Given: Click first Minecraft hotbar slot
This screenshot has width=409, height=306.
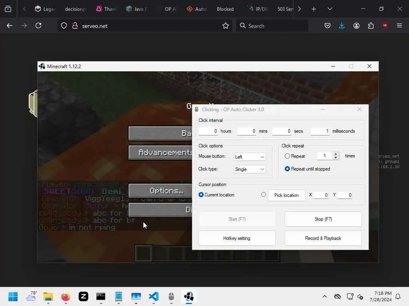Looking at the screenshot, I should (x=143, y=253).
